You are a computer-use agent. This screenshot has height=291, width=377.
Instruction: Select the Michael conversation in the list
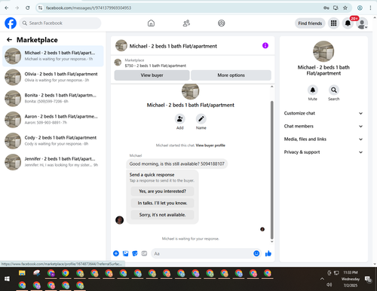(53, 56)
